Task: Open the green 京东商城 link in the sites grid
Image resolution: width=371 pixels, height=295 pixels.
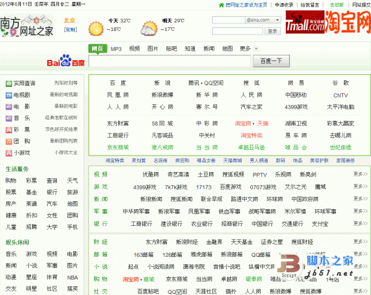Action: coord(118,147)
